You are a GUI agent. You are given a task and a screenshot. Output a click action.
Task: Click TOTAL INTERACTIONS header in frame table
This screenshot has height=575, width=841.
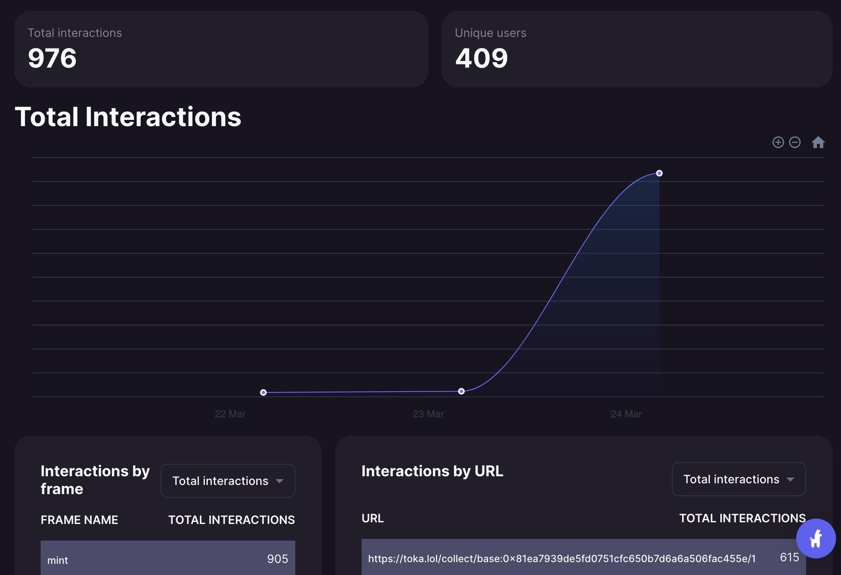[231, 519]
